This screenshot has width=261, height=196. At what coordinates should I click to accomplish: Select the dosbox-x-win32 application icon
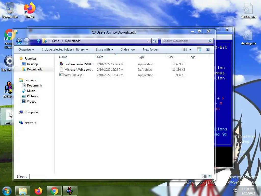[x=61, y=64]
